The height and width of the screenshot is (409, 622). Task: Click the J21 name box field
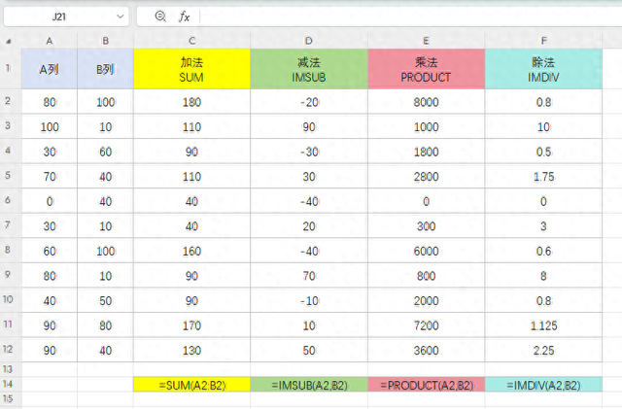(x=58, y=17)
